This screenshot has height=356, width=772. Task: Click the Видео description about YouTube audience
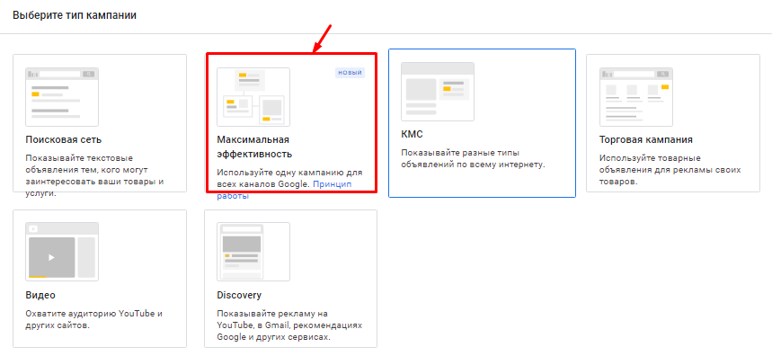pyautogui.click(x=94, y=319)
